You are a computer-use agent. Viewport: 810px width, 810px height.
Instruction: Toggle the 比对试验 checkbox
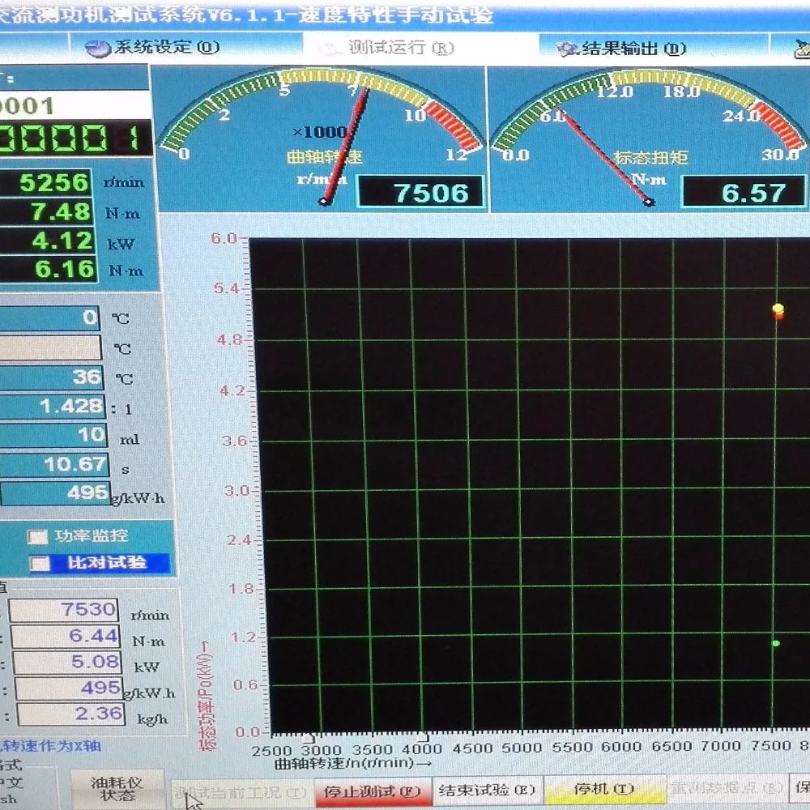pos(39,563)
